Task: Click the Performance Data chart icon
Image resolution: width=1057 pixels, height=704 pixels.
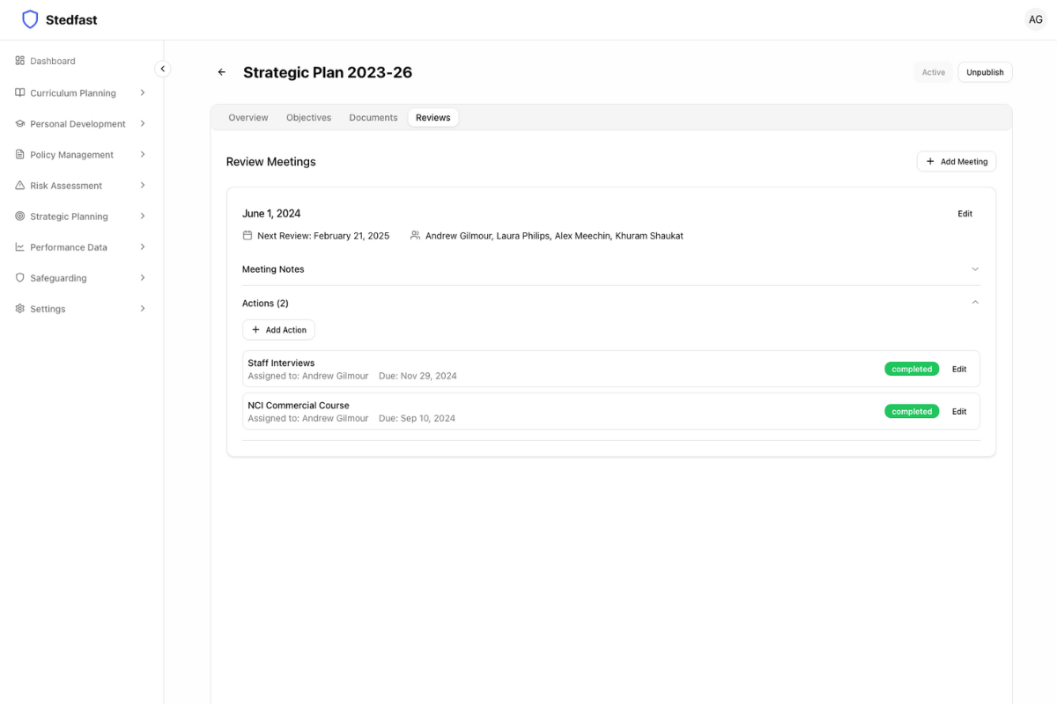Action: [x=20, y=247]
